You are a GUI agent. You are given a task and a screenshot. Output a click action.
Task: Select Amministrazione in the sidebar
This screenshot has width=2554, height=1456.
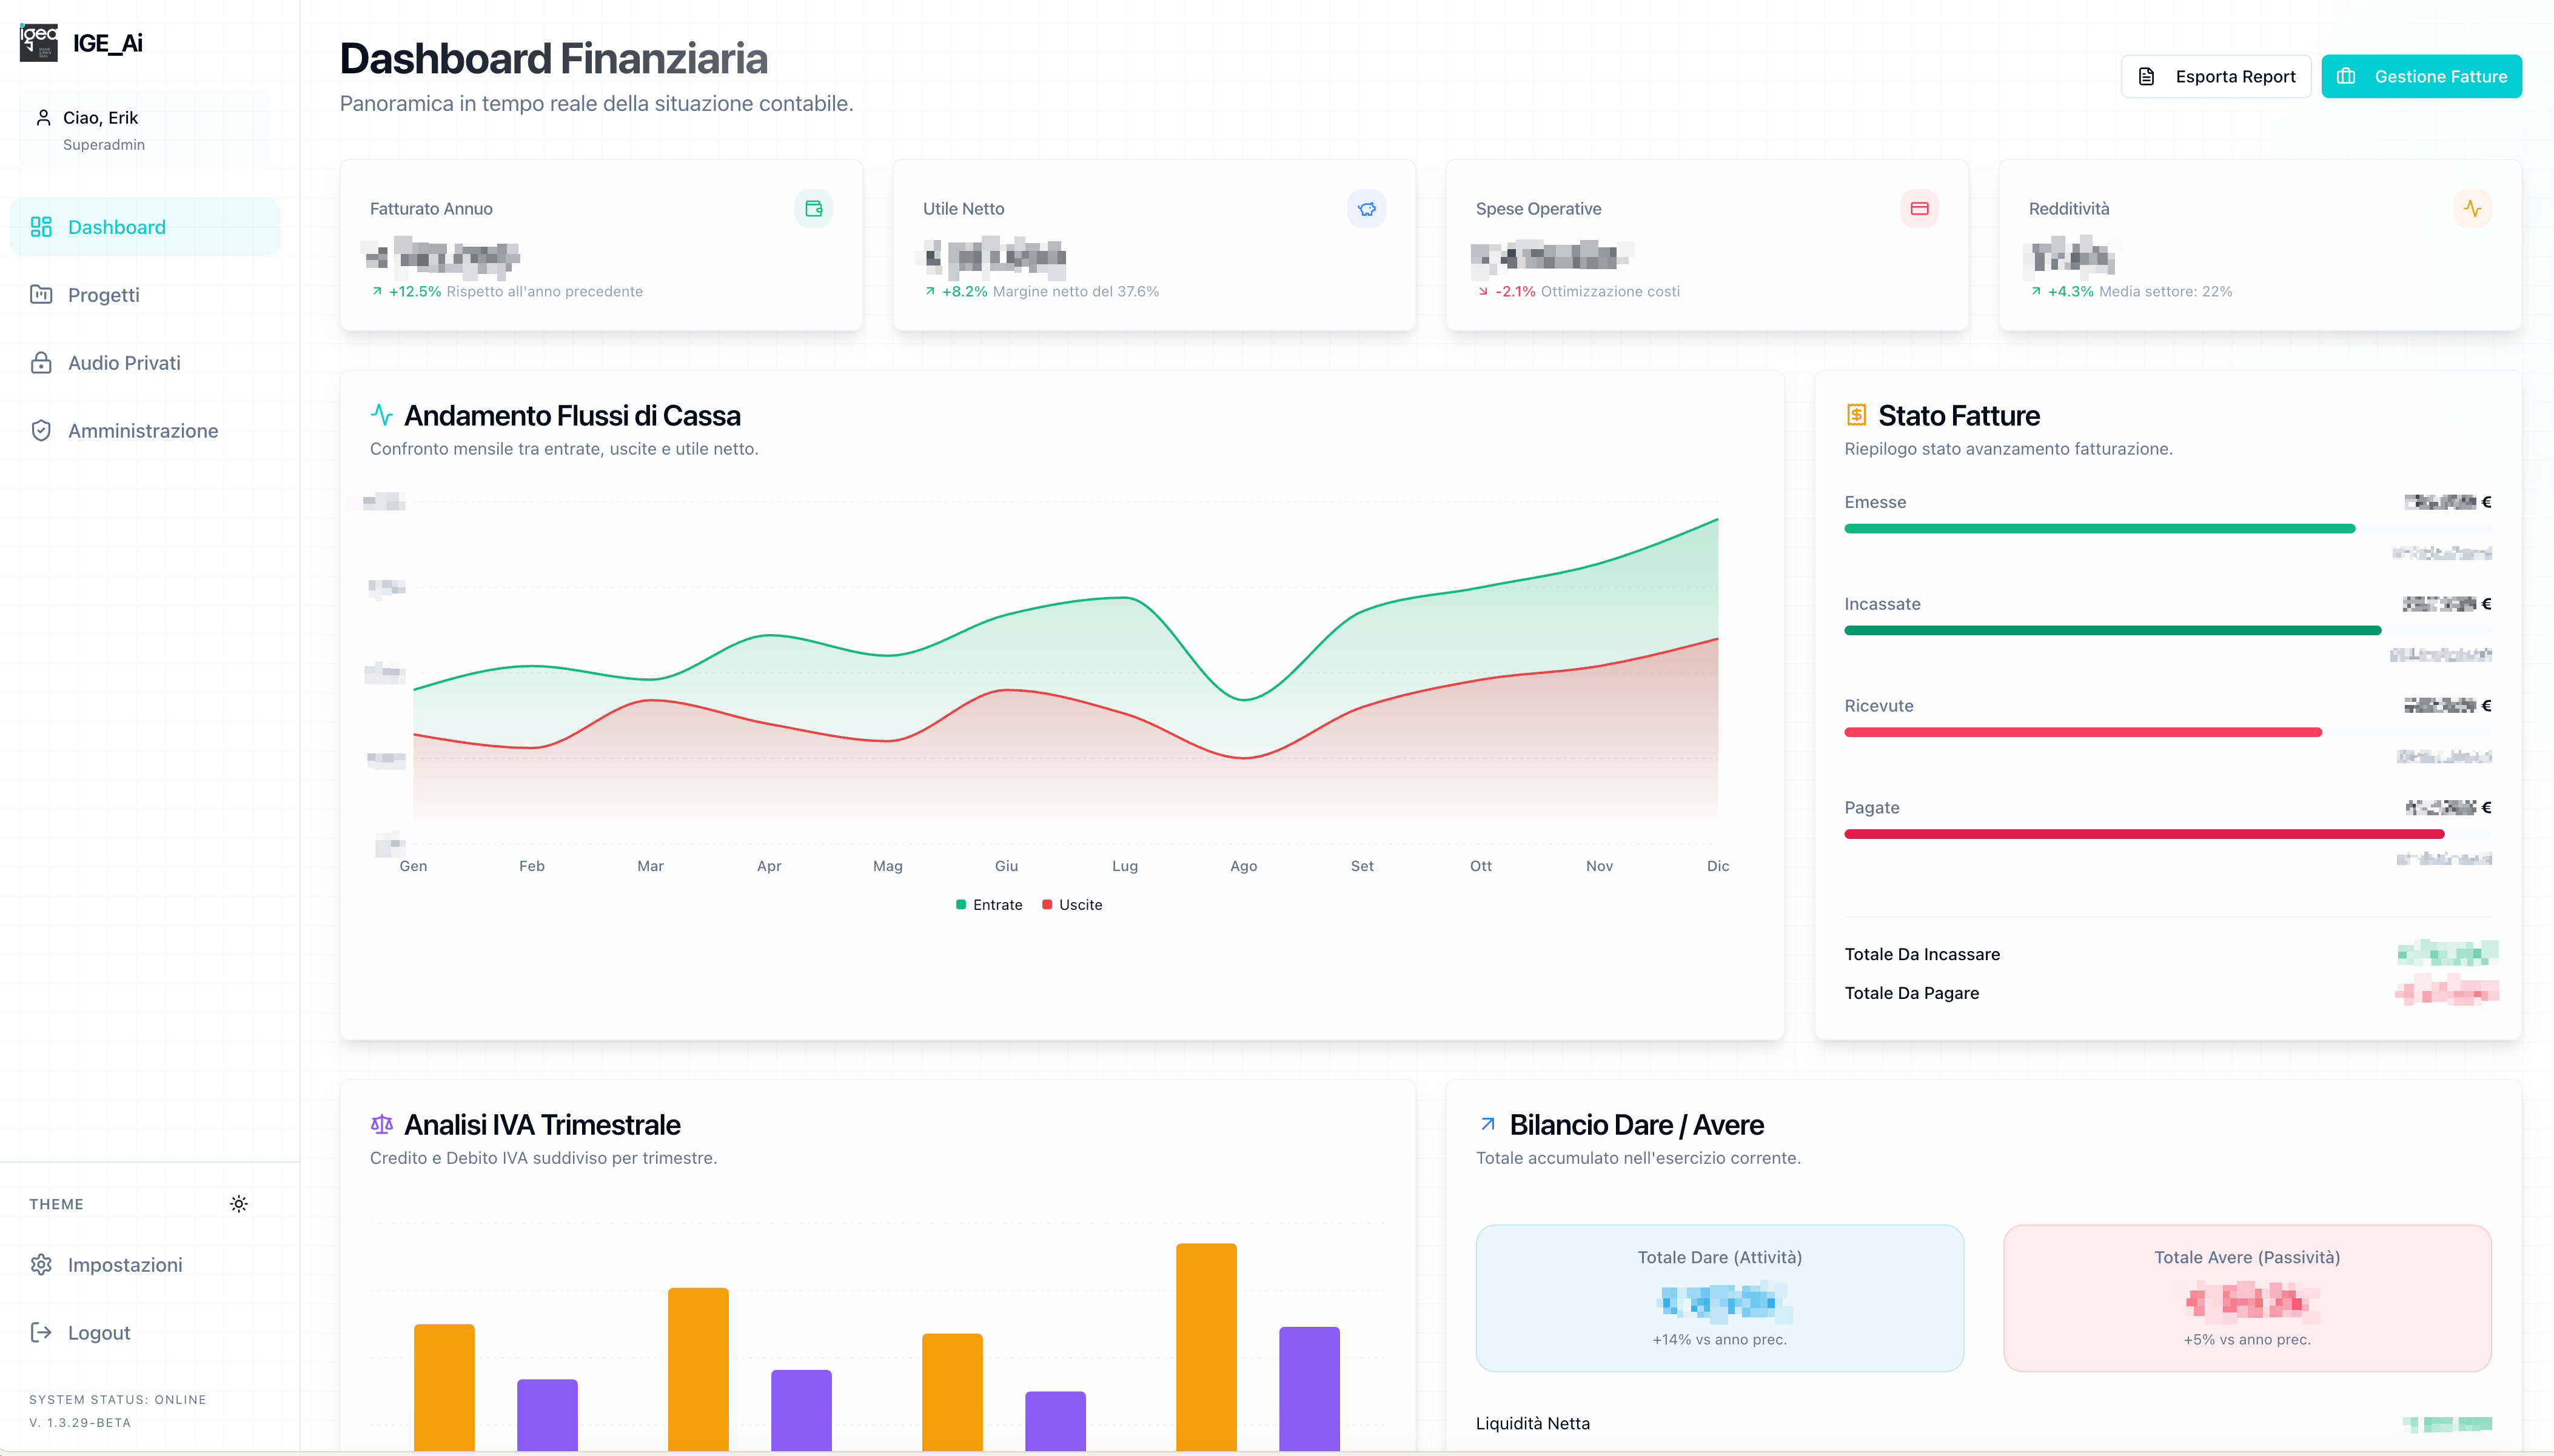(145, 431)
